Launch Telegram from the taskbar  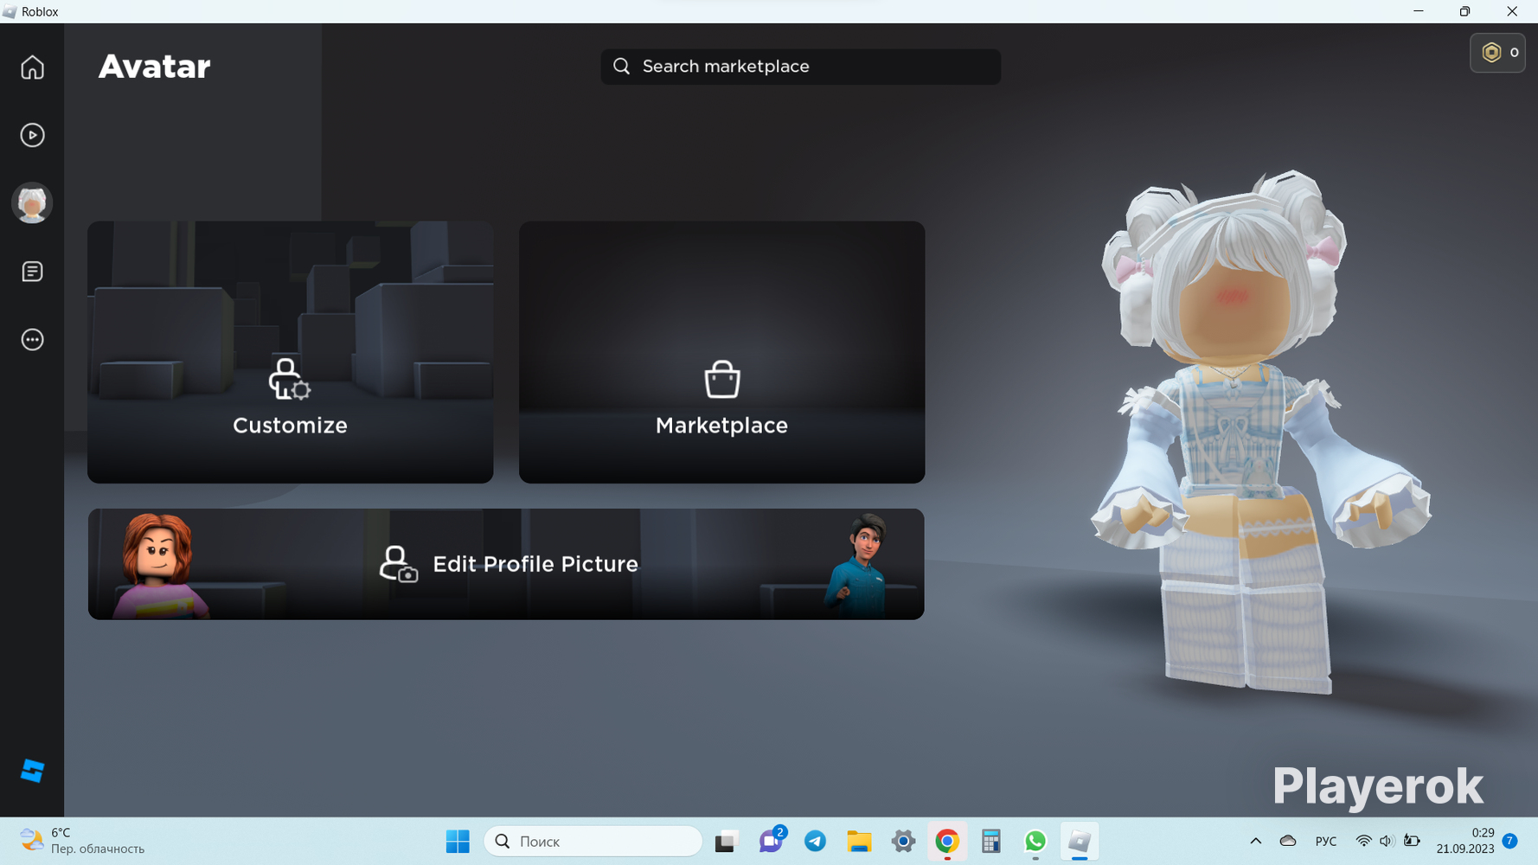click(815, 841)
